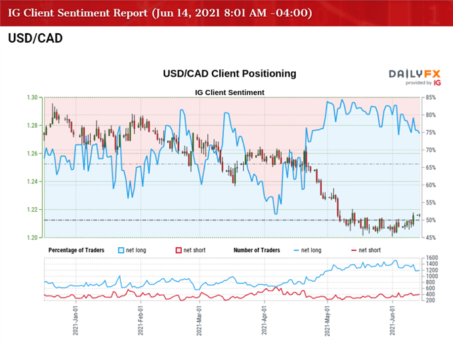
Task: Click the 2021-May-01 date label
Action: [x=327, y=321]
